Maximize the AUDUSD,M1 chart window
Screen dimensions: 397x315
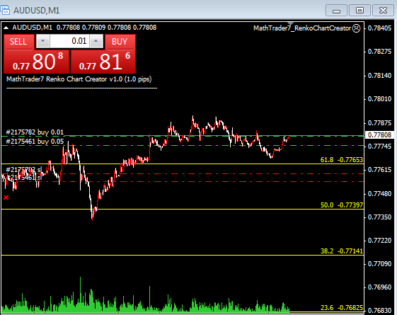point(359,11)
